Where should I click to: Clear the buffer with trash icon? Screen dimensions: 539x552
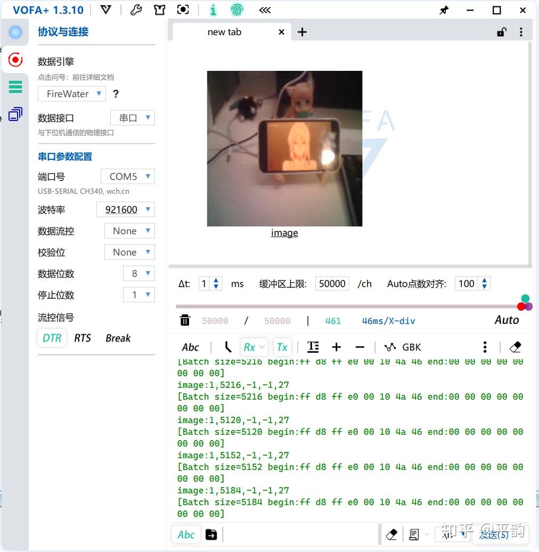(185, 320)
